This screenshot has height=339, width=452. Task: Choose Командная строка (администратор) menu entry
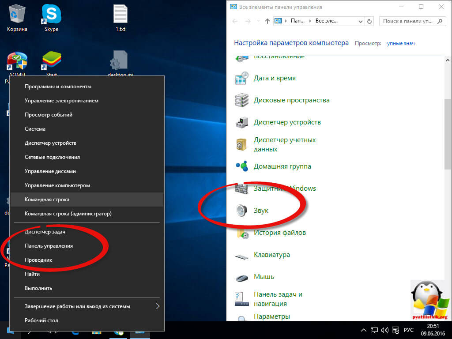click(x=68, y=214)
